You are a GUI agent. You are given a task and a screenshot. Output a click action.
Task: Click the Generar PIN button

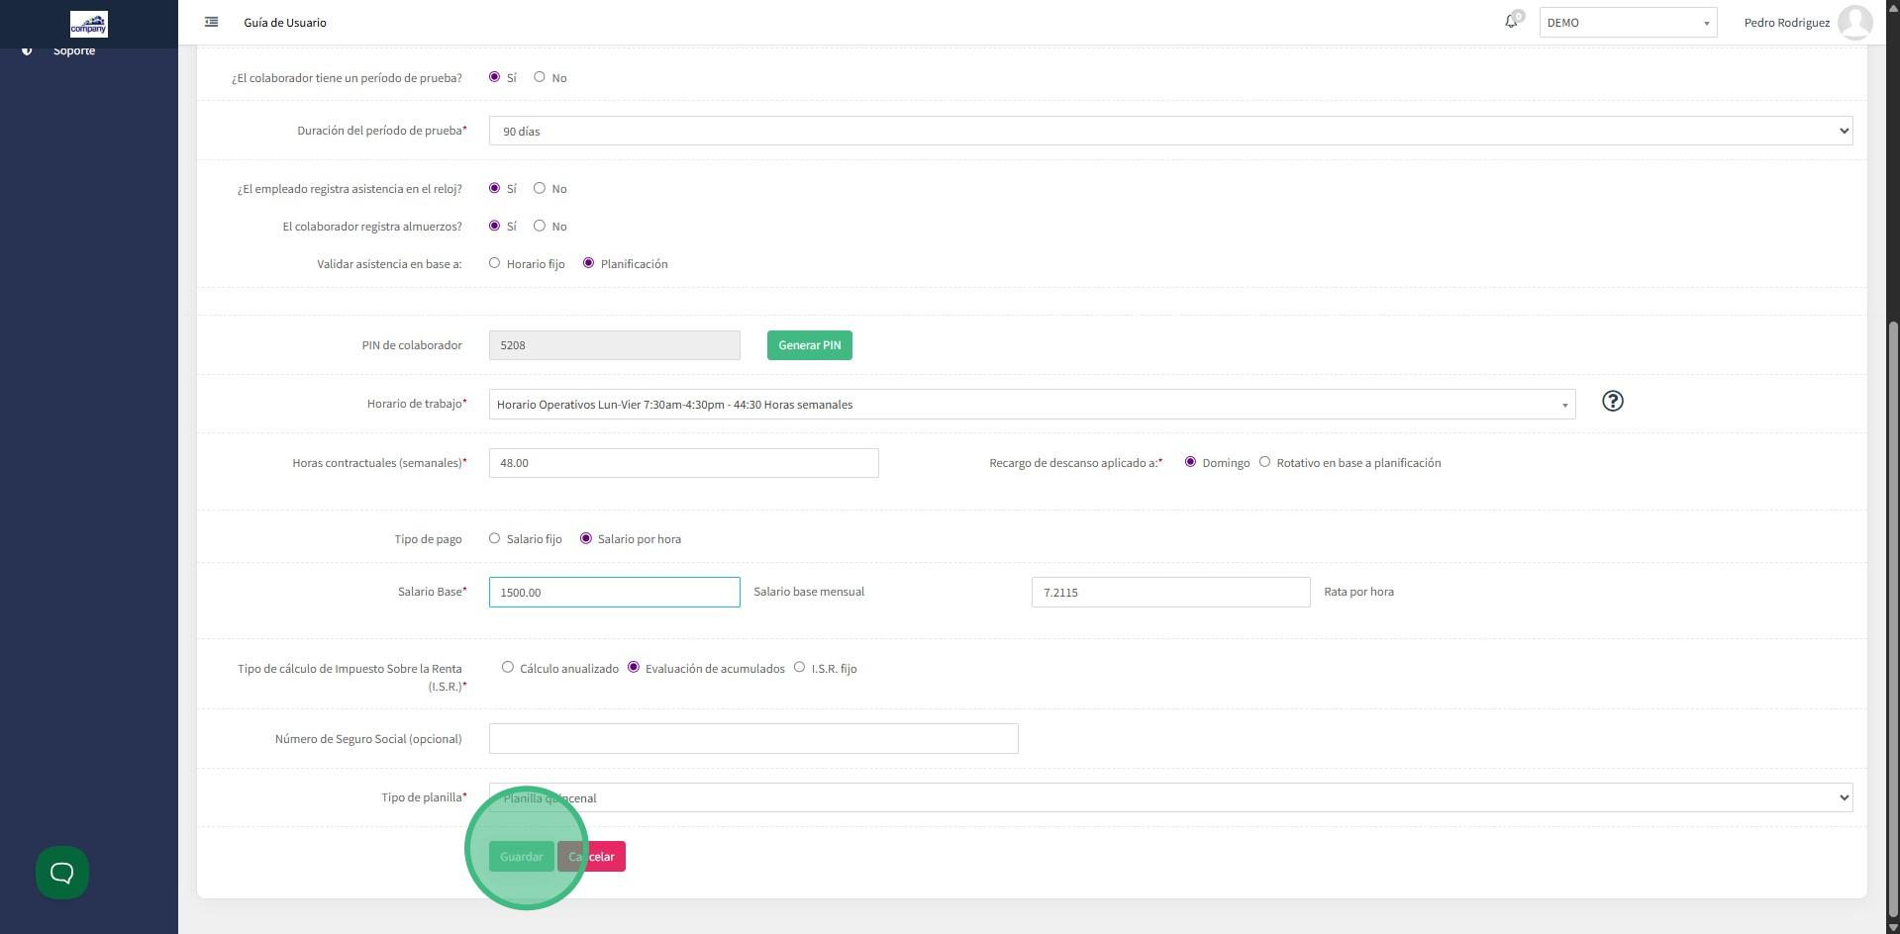[809, 345]
